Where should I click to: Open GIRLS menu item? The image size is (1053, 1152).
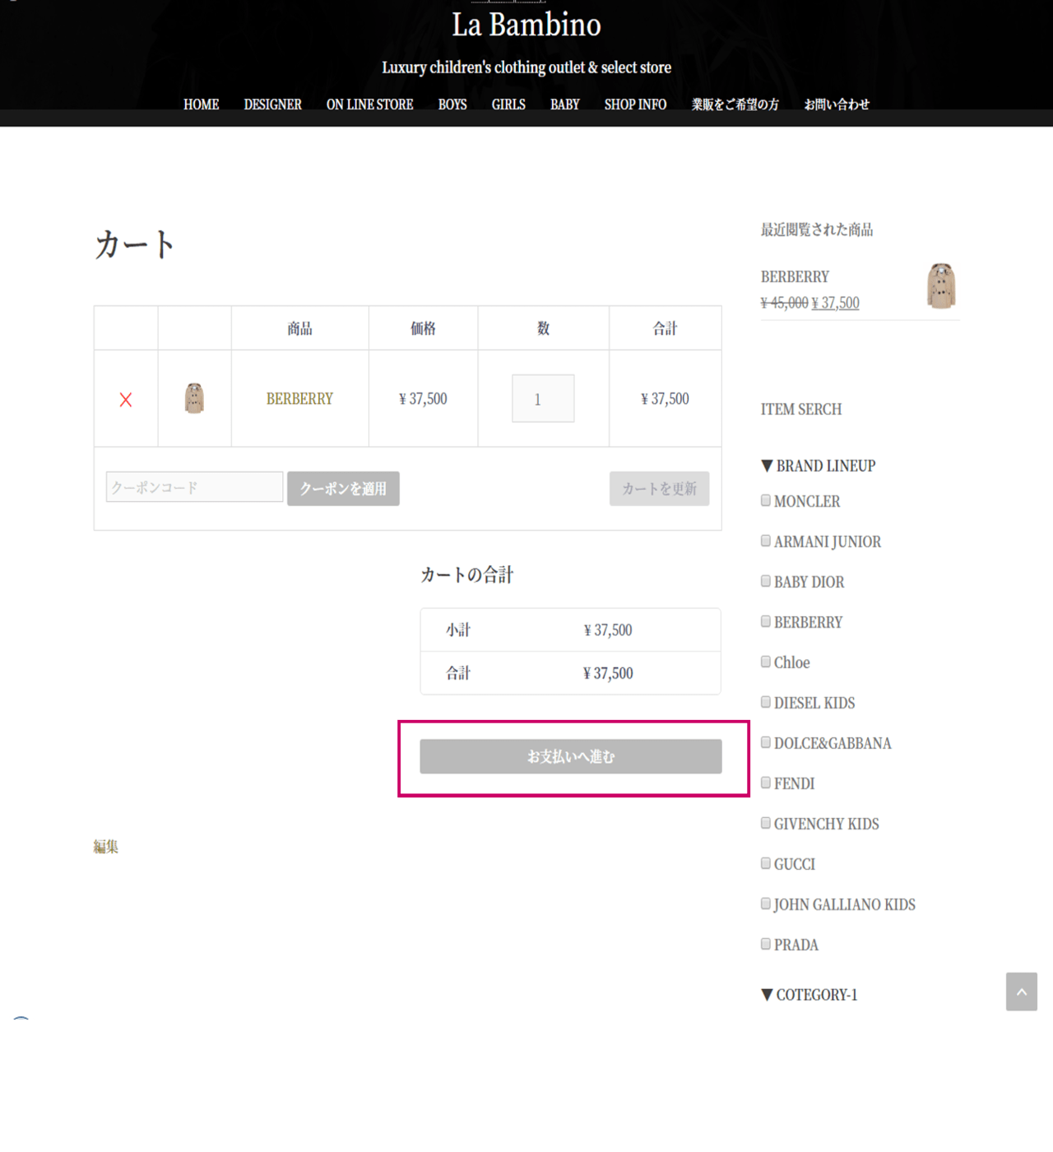(x=508, y=105)
